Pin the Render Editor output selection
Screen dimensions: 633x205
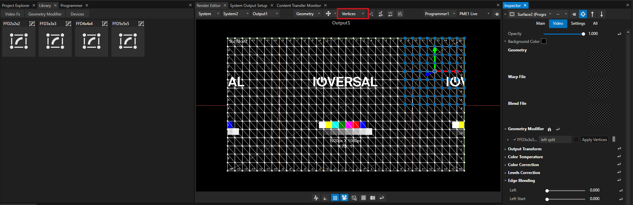pos(496,14)
